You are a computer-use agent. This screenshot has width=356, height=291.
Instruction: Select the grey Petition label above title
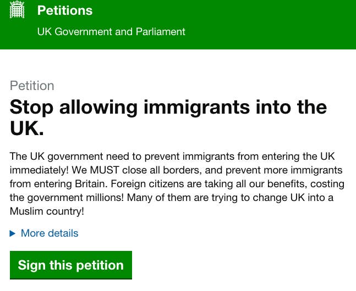point(32,86)
